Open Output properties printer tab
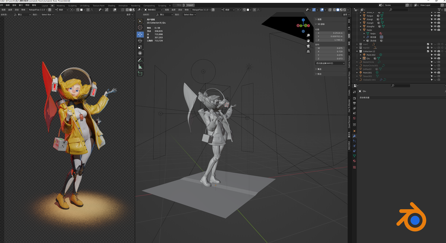 354,103
